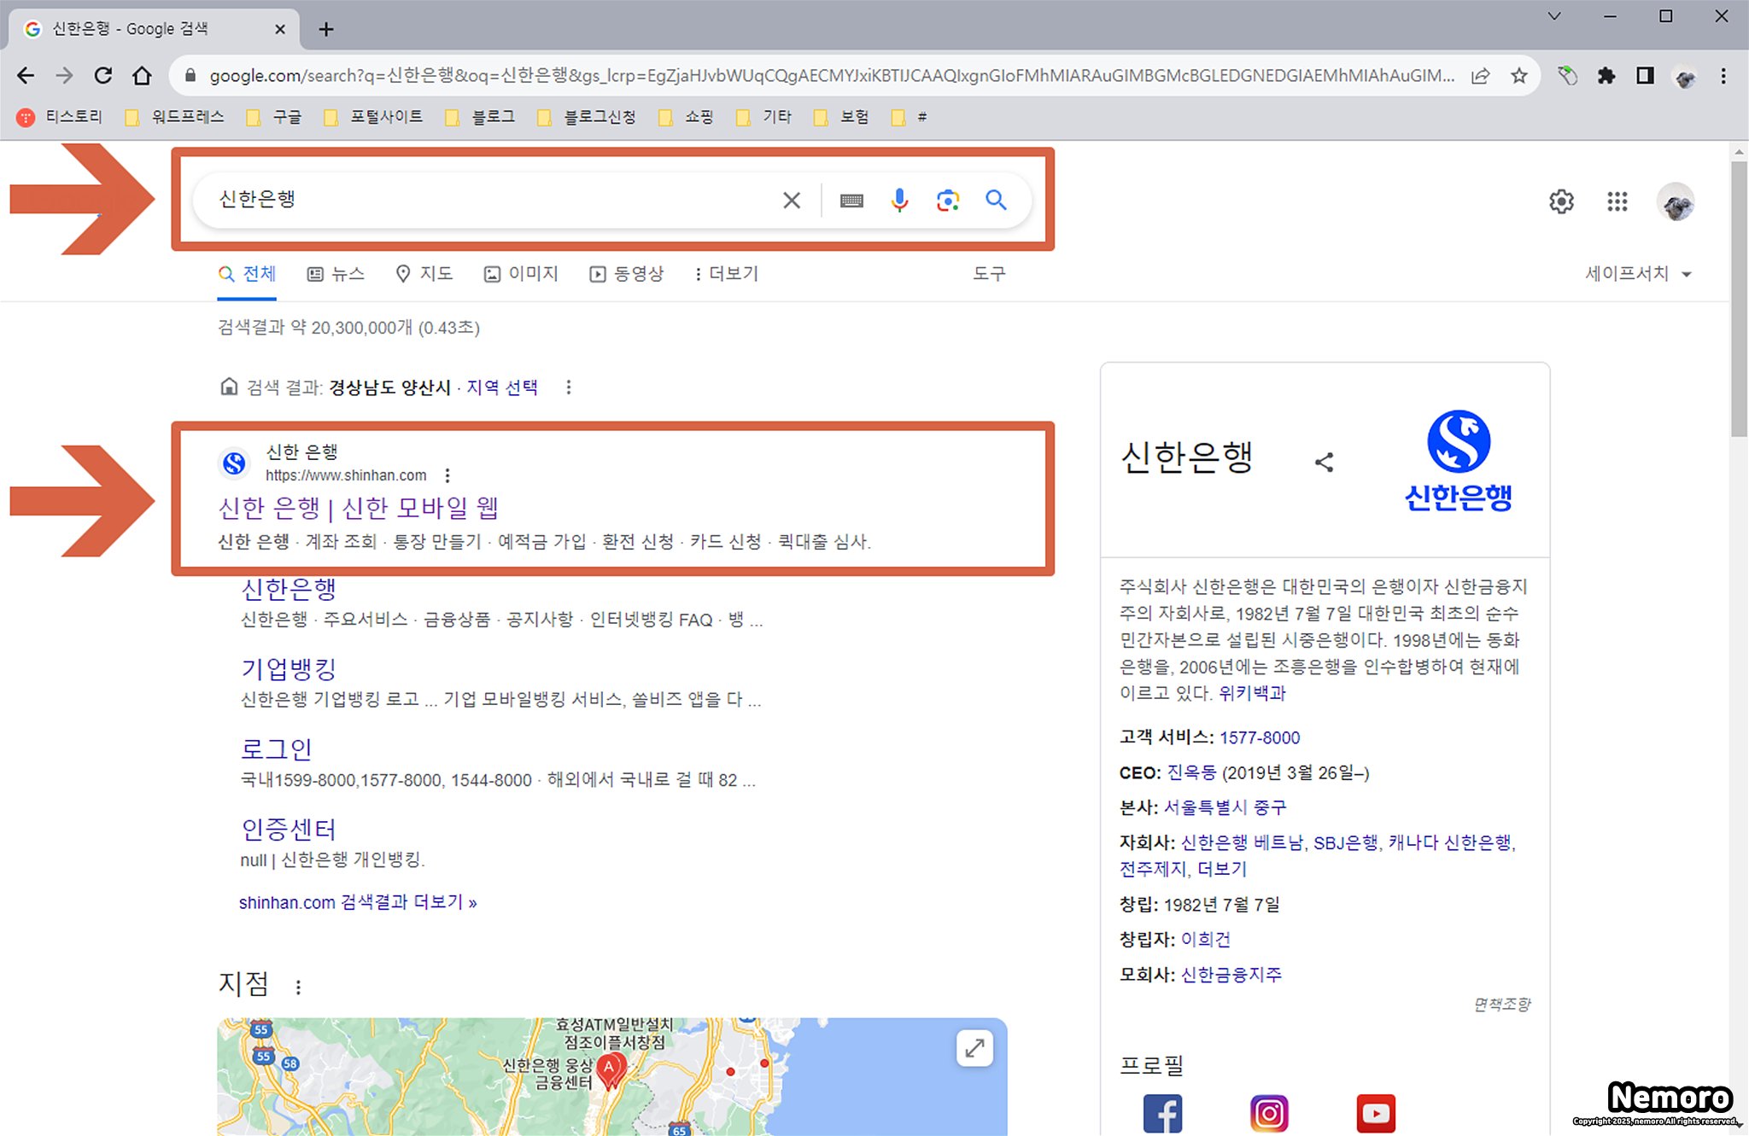Expand the map to full view
1749x1136 pixels.
click(x=974, y=1048)
